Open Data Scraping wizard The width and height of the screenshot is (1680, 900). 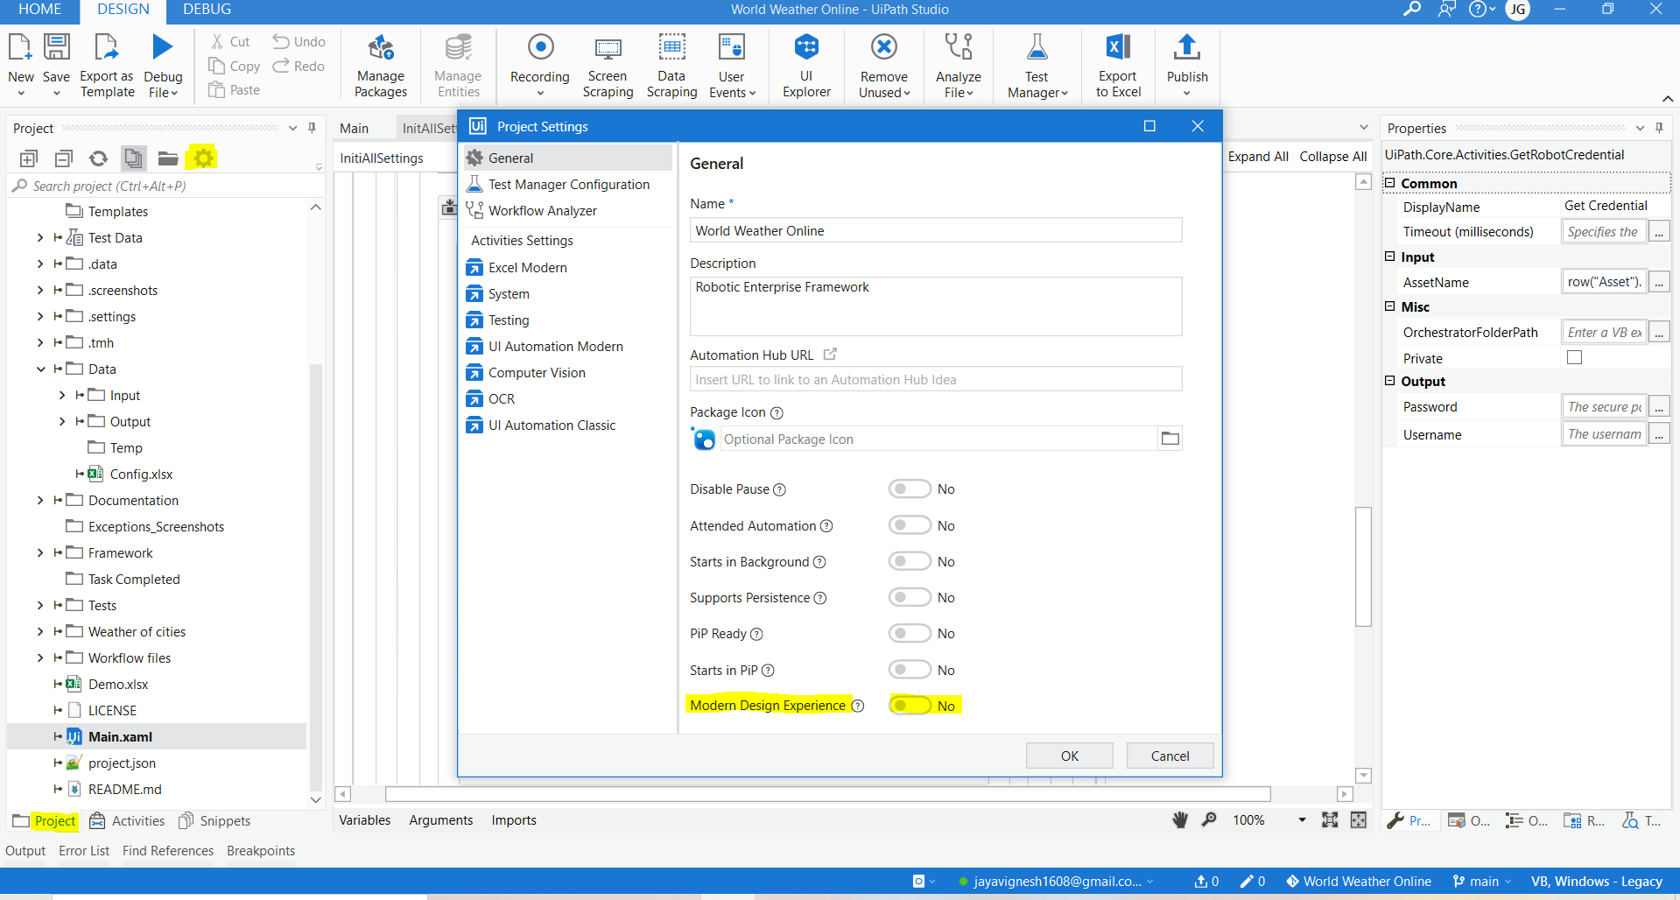tap(671, 66)
